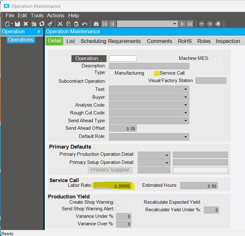This screenshot has height=236, width=245.
Task: Open Search with the binoculars icon
Action: [x=96, y=24]
